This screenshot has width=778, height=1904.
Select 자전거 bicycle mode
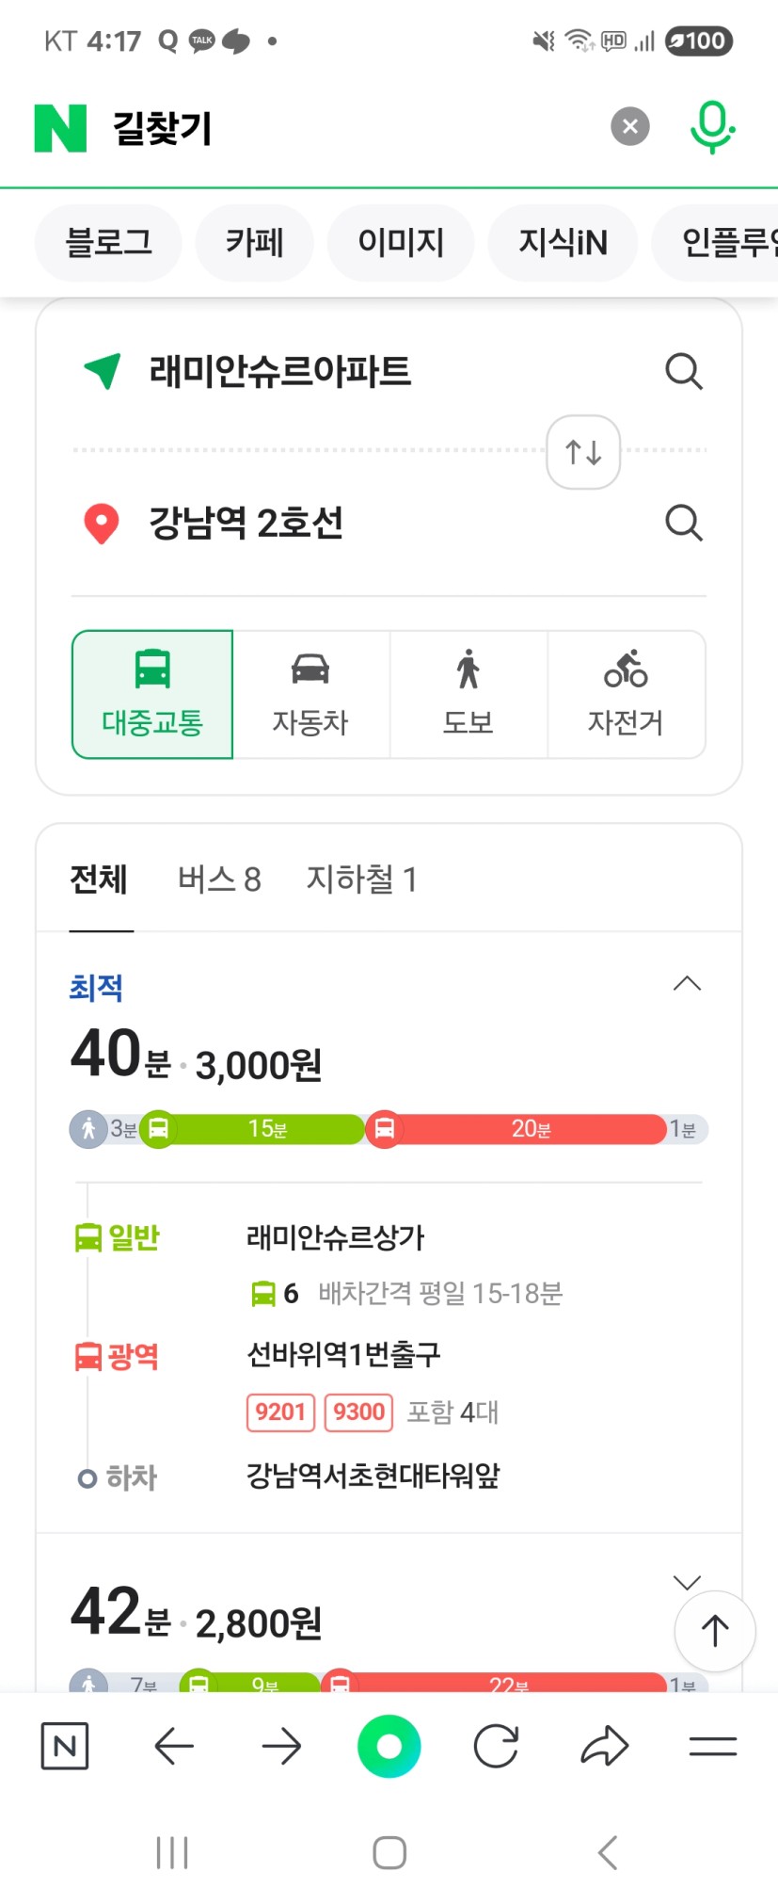tap(627, 694)
